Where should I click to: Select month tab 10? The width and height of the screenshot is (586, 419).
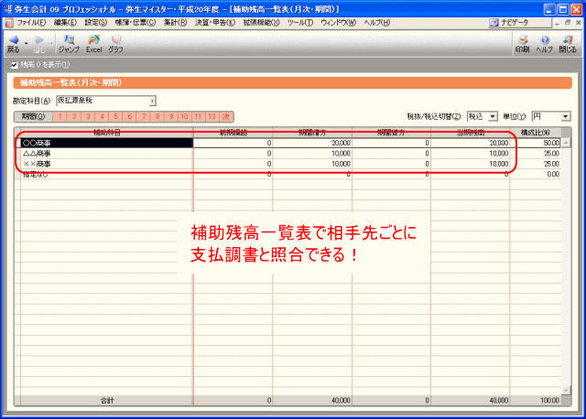(185, 116)
